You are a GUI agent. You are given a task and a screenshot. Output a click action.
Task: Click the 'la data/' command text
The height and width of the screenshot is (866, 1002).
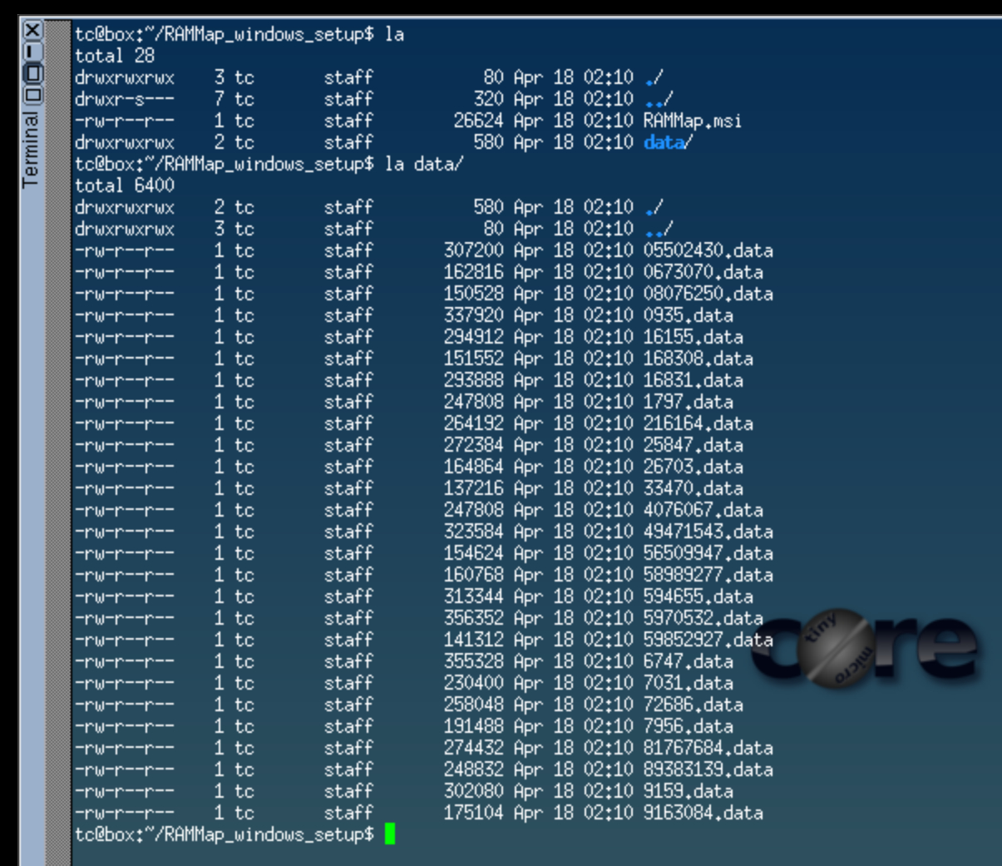pos(424,165)
